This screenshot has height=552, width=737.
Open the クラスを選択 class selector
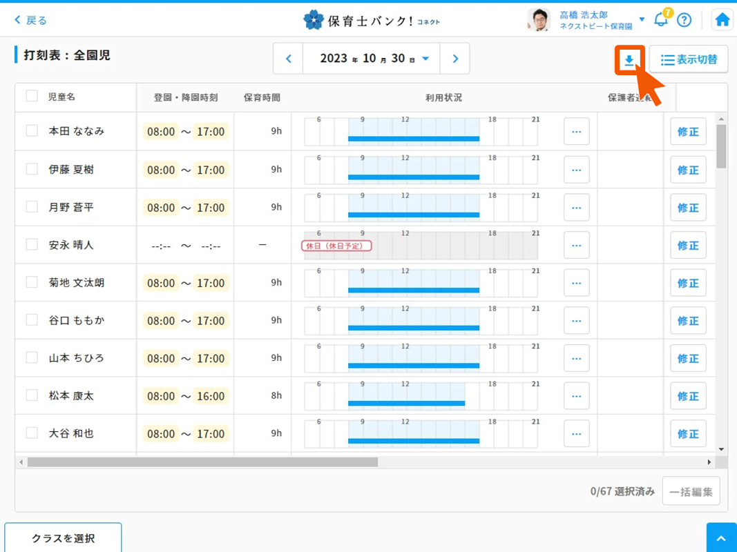click(x=63, y=538)
